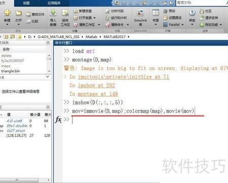Expand the Parallel dropdown menu
The image size is (228, 183).
tap(182, 25)
